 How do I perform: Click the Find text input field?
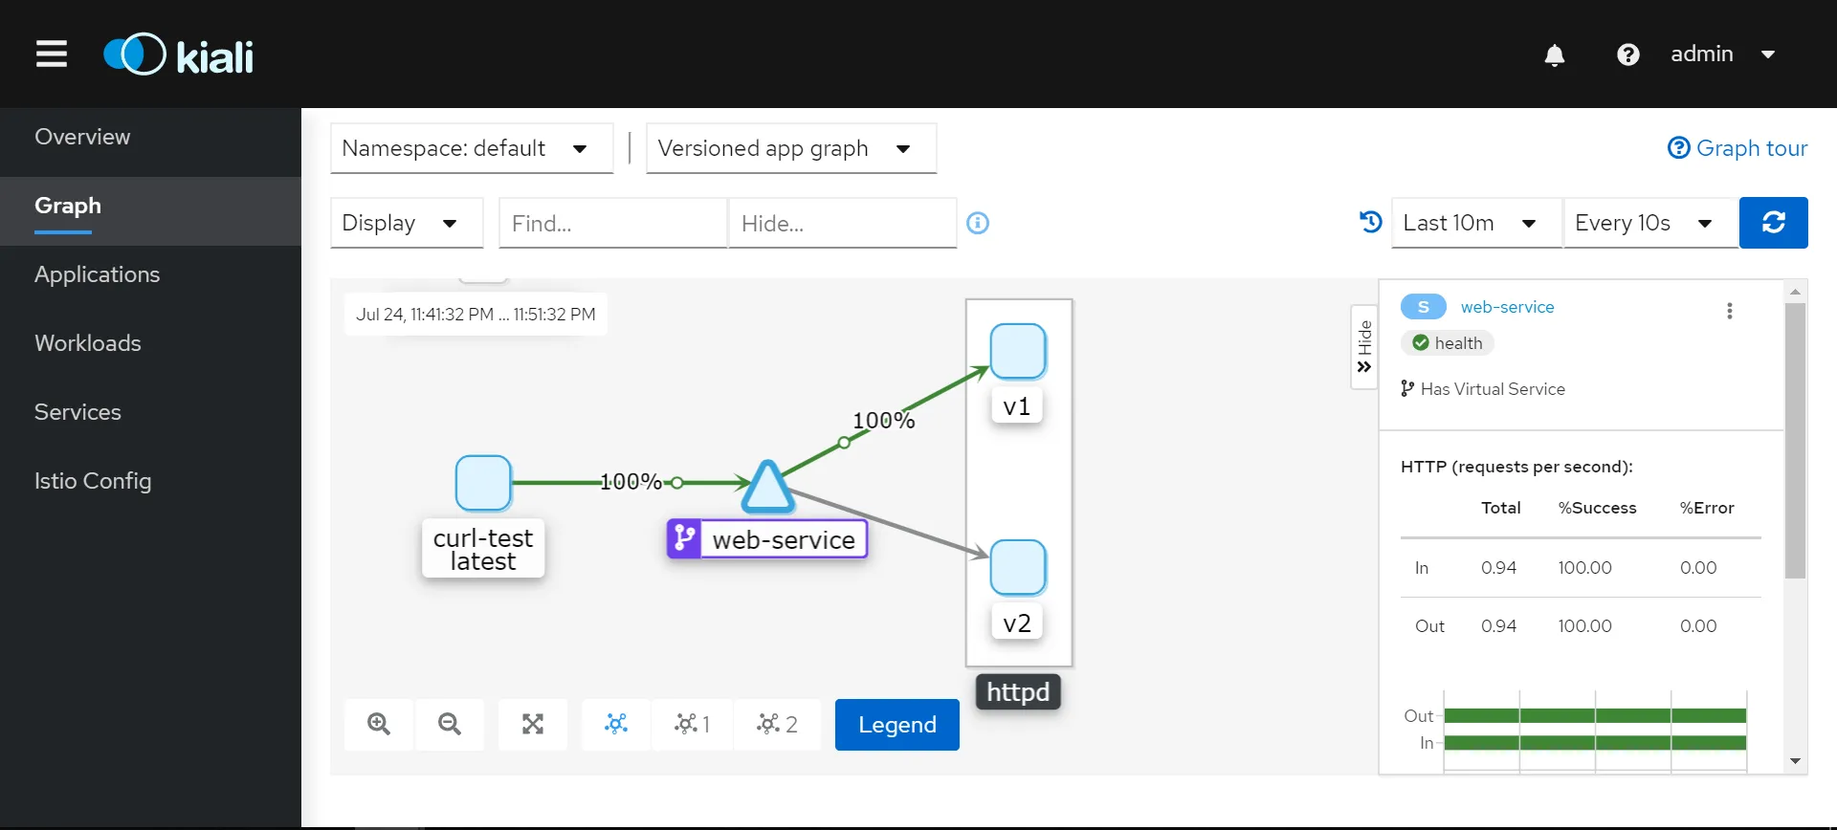[x=612, y=223]
